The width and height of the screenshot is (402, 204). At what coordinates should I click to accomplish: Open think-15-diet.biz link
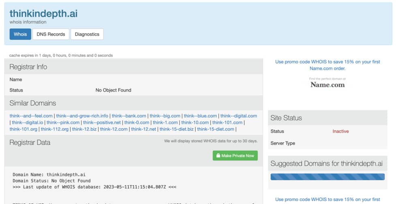(x=176, y=129)
